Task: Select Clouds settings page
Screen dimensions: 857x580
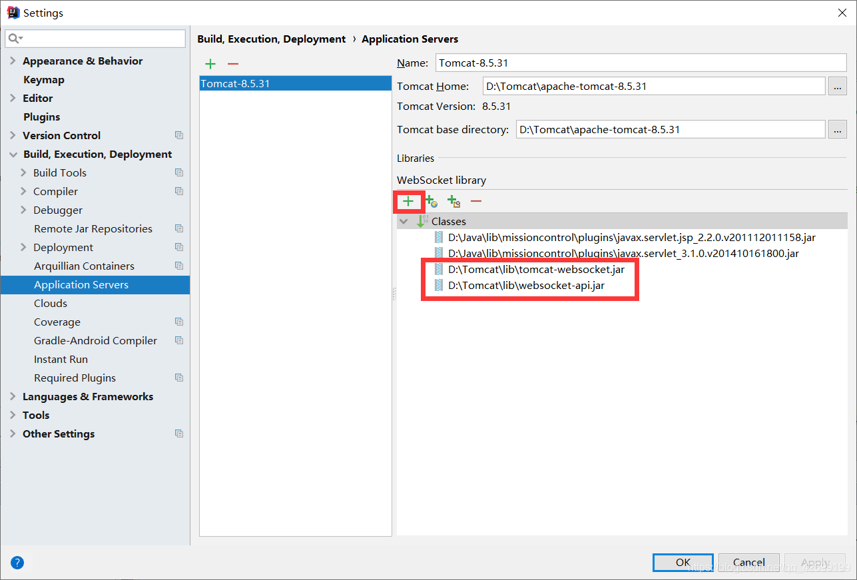Action: tap(51, 303)
